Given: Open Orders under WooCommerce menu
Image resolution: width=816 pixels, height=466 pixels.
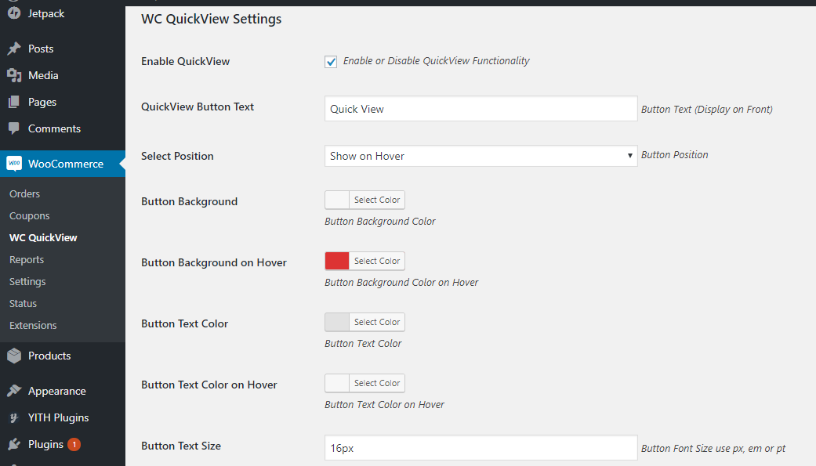Looking at the screenshot, I should pyautogui.click(x=24, y=193).
